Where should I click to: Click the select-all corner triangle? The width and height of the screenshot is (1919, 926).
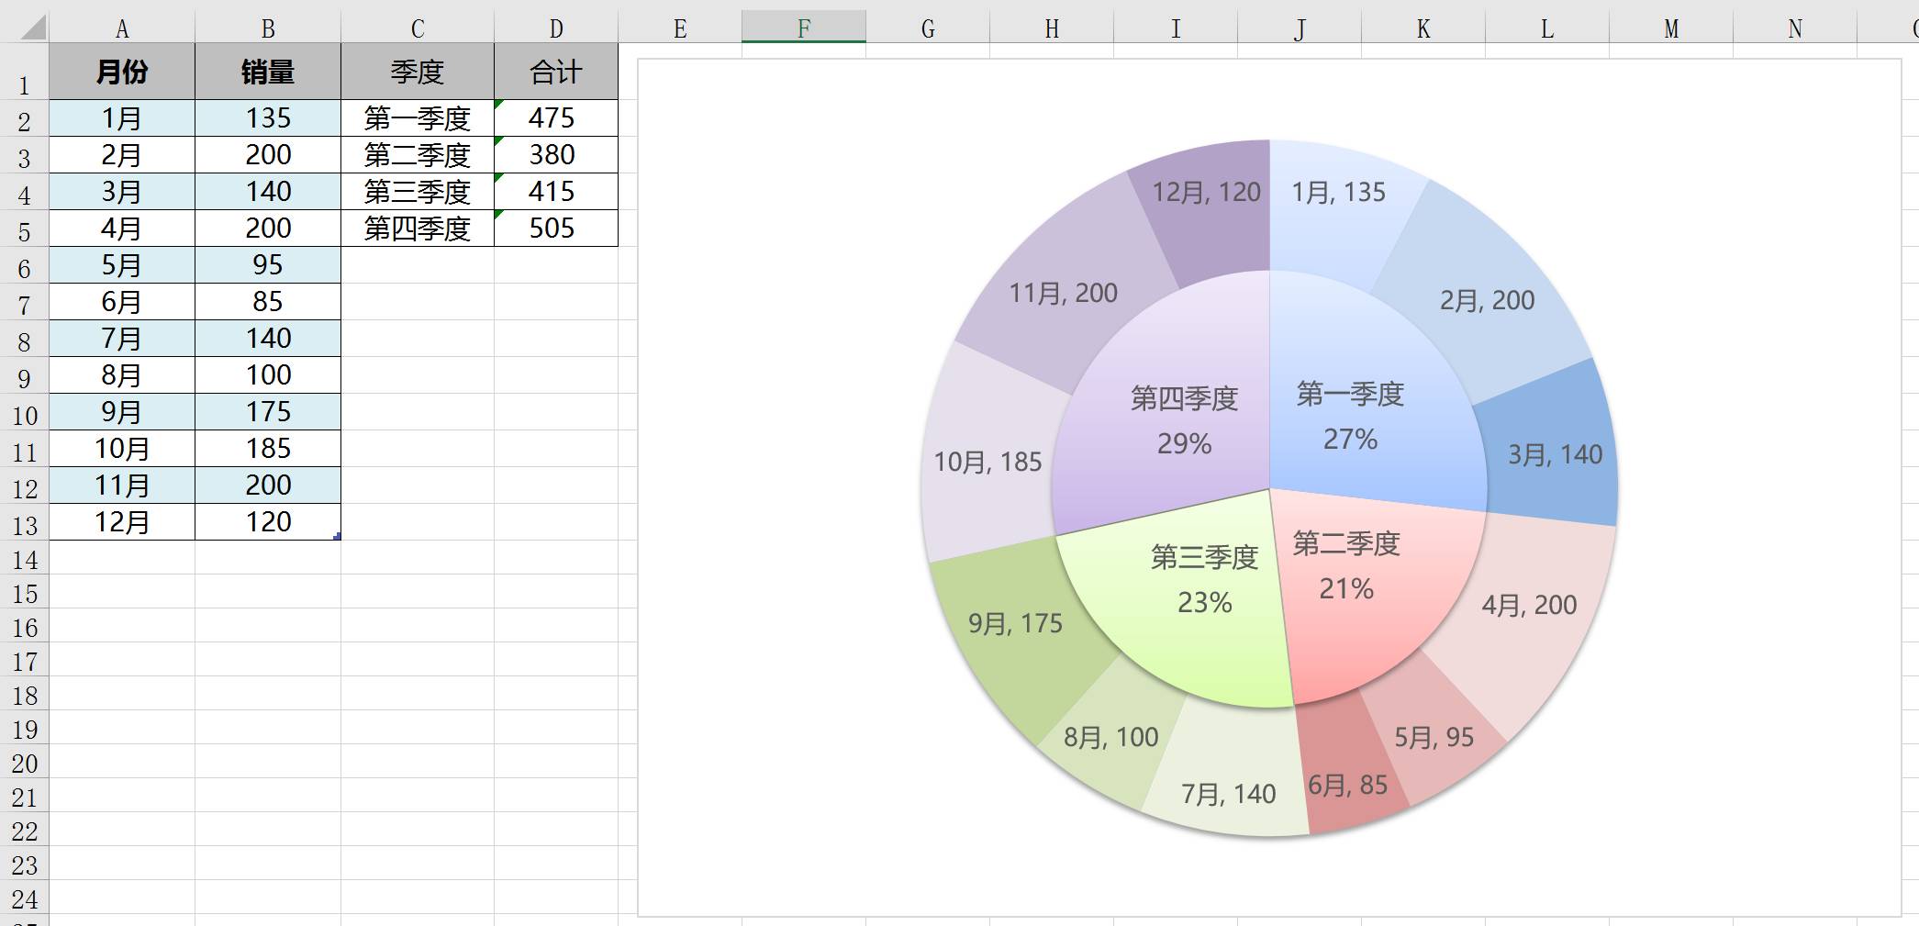coord(33,28)
